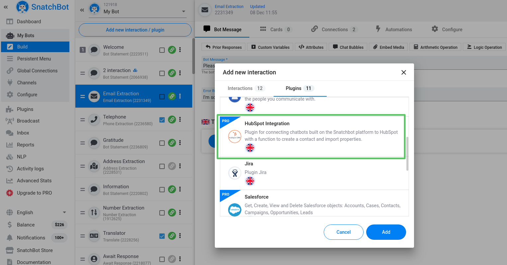Open Information interaction three-dot menu

[180, 189]
